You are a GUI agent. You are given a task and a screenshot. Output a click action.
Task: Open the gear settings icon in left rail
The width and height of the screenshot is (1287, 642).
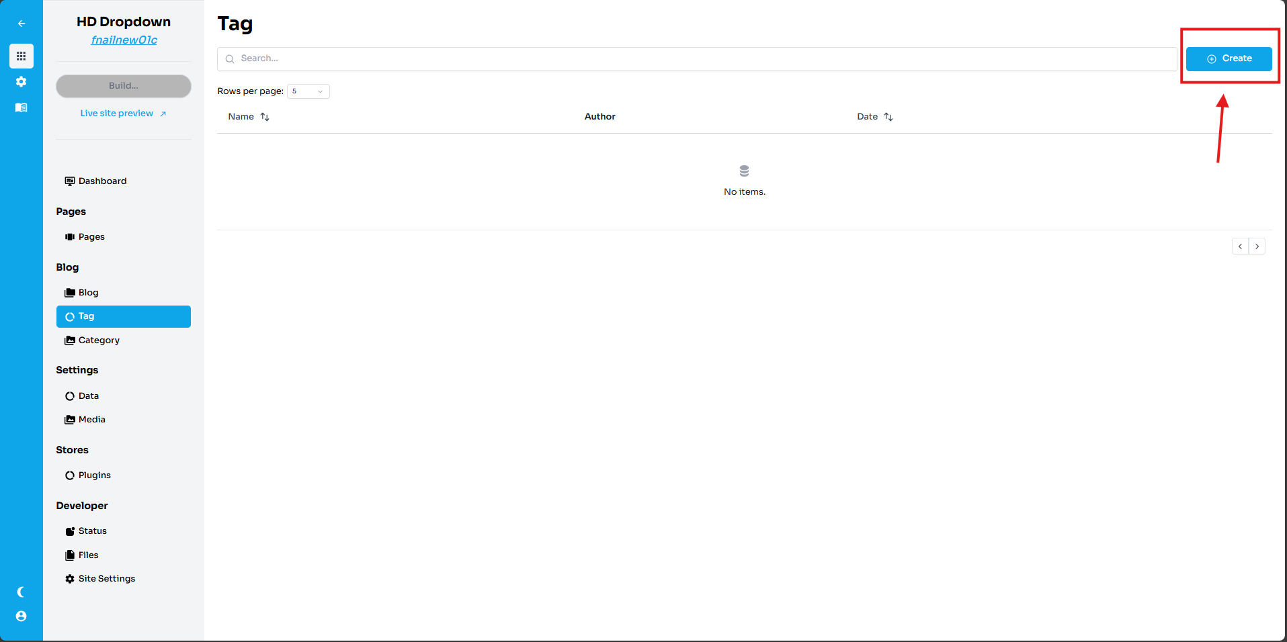tap(22, 82)
